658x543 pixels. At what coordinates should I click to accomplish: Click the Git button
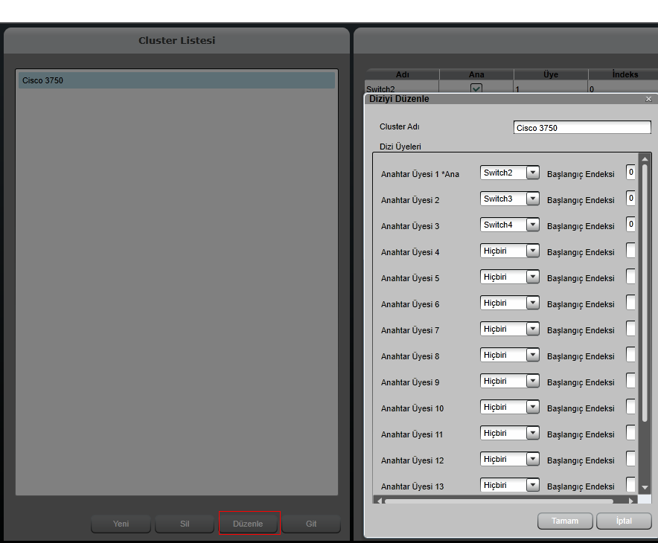tap(311, 524)
